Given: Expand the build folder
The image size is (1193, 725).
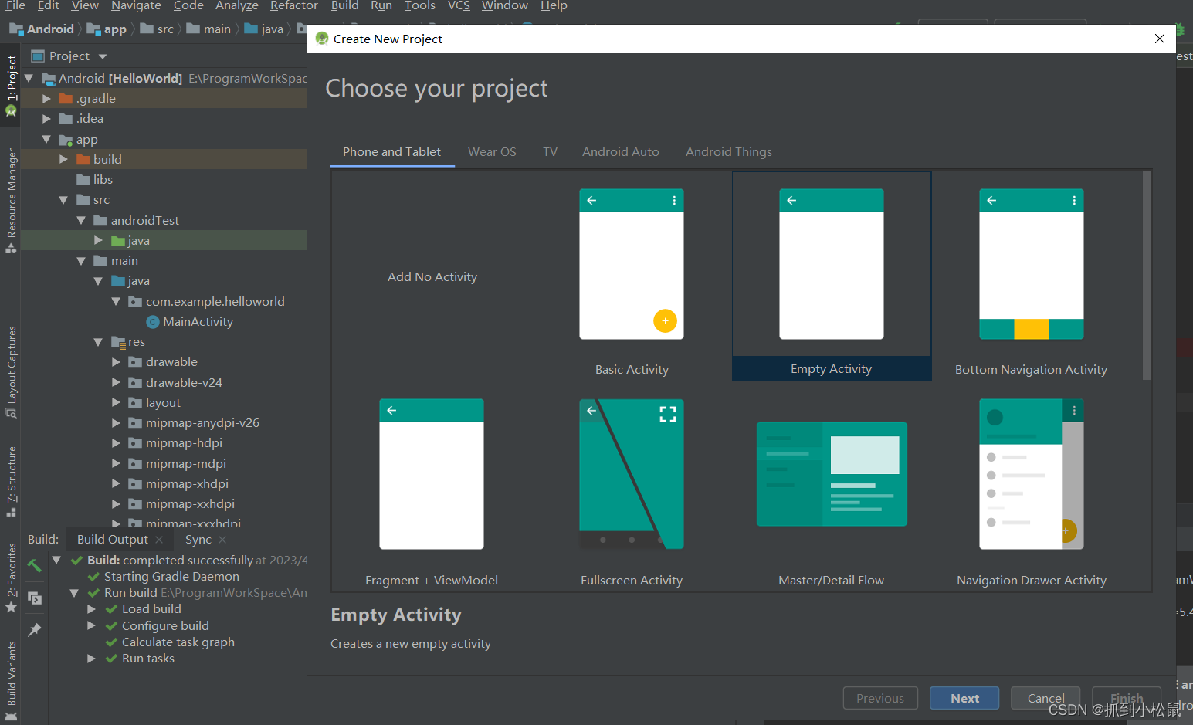Looking at the screenshot, I should pos(63,159).
